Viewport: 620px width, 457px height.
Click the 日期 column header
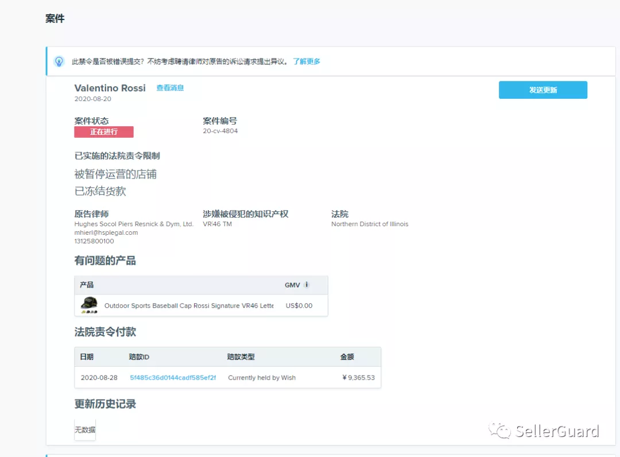[x=87, y=357]
